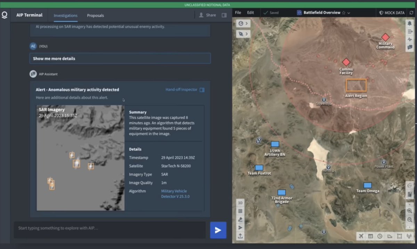417x249 pixels.
Task: Open the notifications bell on the map
Action: click(410, 23)
